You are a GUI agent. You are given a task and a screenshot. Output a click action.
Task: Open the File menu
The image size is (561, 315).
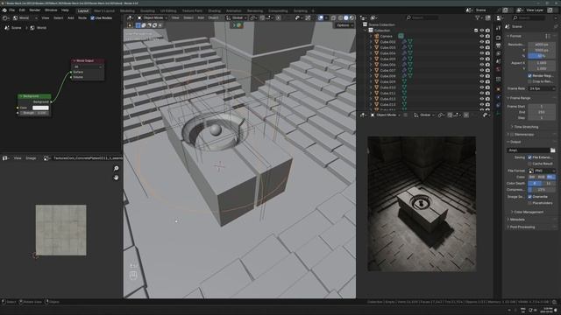pyautogui.click(x=11, y=10)
